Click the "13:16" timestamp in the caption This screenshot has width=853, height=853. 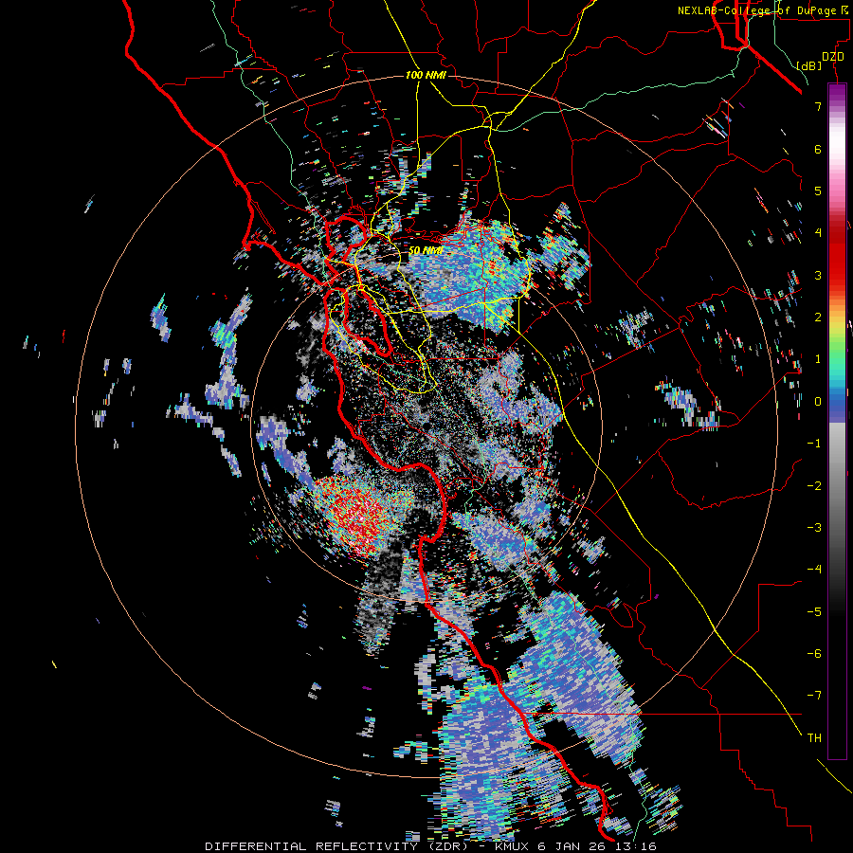tap(635, 846)
